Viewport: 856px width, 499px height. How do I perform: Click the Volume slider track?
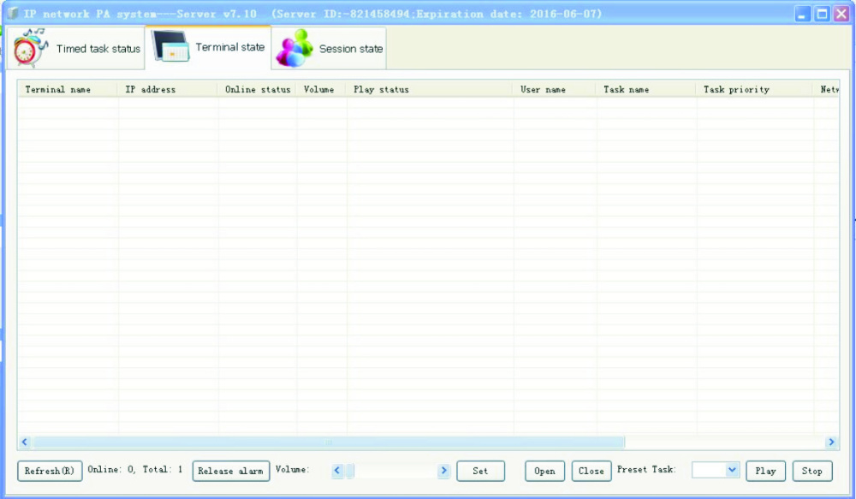390,471
